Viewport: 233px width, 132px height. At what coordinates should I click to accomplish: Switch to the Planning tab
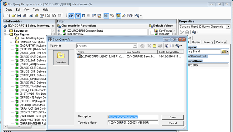tap(221, 42)
